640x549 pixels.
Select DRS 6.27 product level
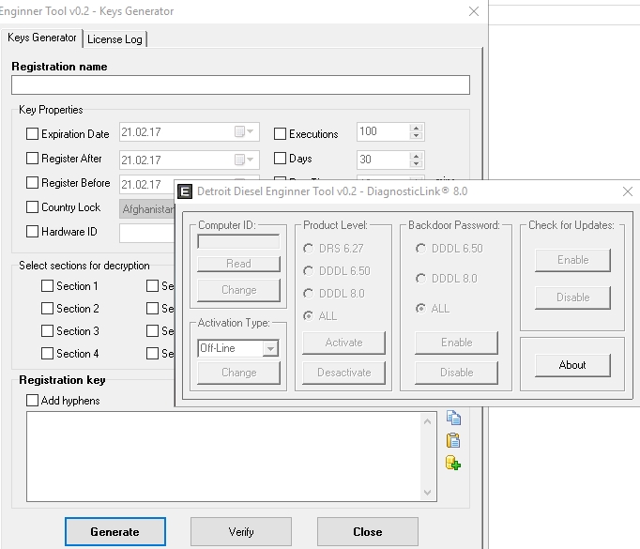309,248
